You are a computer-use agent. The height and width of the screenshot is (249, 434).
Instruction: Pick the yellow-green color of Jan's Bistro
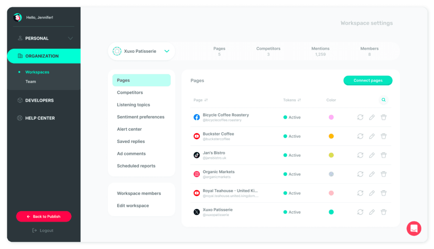pyautogui.click(x=331, y=155)
